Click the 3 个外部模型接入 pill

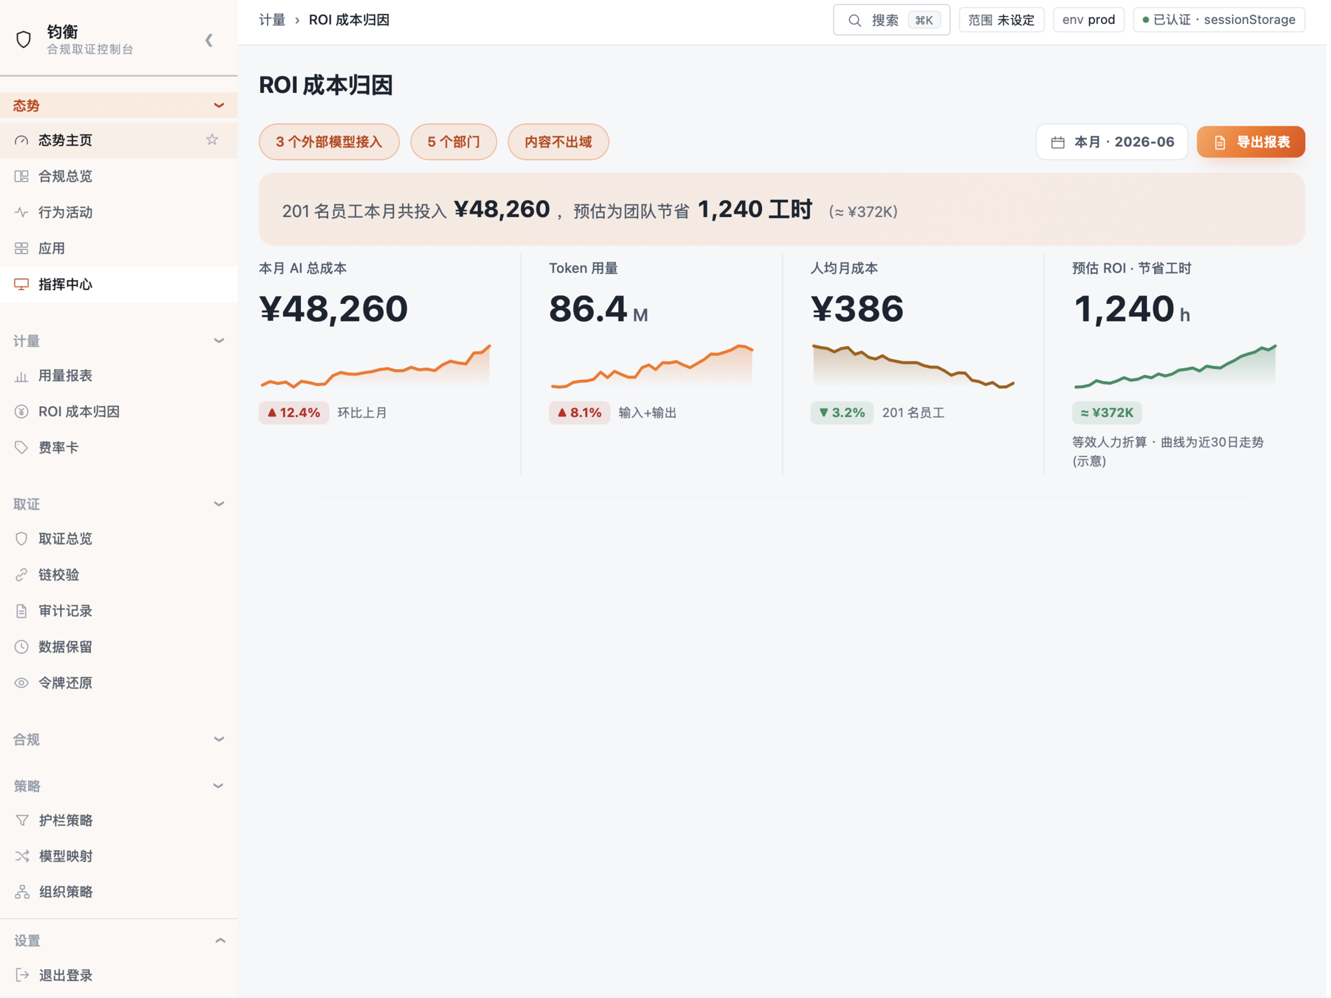pyautogui.click(x=329, y=142)
